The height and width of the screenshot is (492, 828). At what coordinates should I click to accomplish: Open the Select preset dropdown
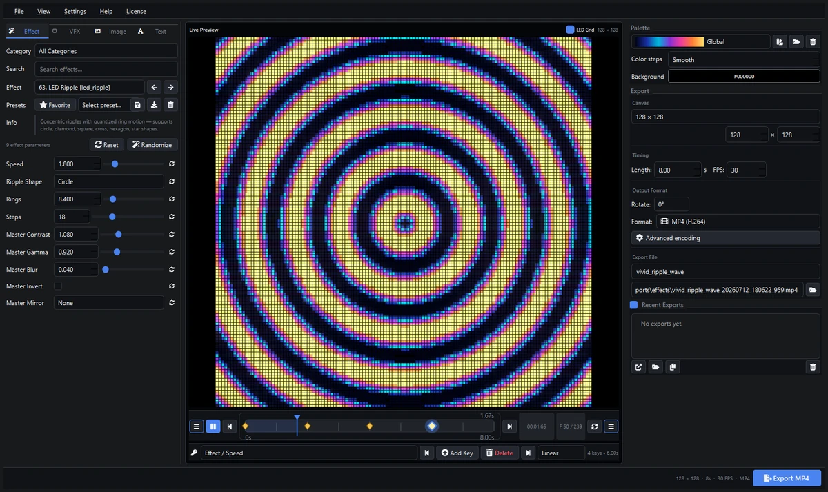click(x=103, y=105)
